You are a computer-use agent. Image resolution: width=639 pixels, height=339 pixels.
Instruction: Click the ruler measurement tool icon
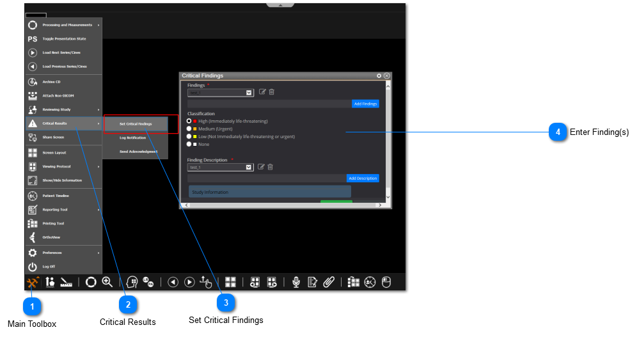[x=67, y=282]
